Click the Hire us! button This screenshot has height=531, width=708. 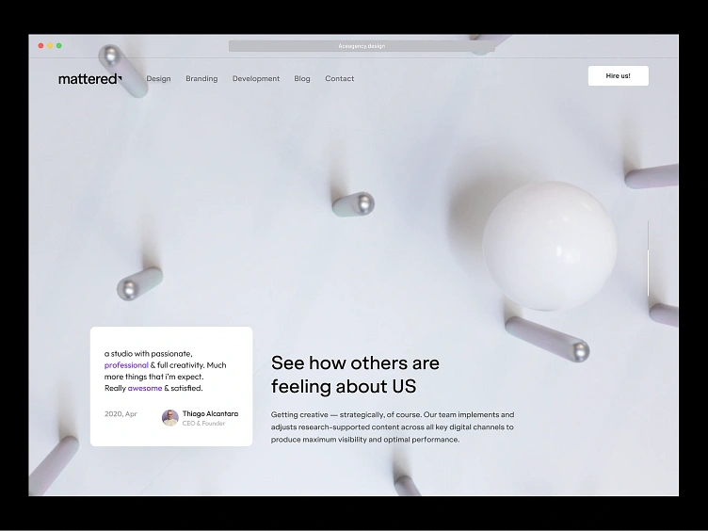[x=619, y=76]
